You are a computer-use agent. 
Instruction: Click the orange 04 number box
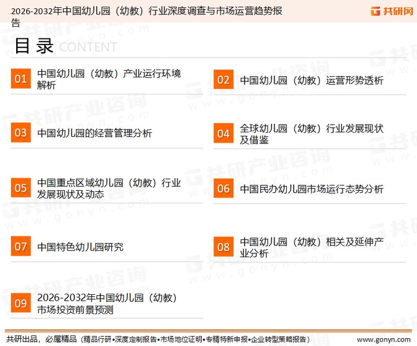pyautogui.click(x=224, y=133)
